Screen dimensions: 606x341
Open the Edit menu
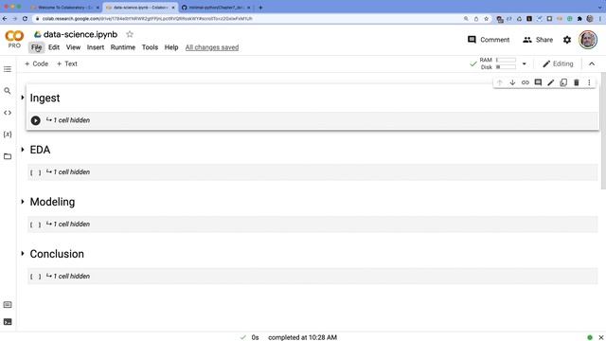click(54, 47)
